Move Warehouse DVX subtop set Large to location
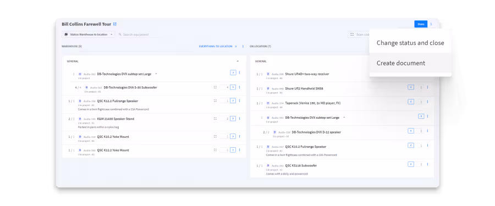The height and width of the screenshot is (206, 495). tap(233, 73)
